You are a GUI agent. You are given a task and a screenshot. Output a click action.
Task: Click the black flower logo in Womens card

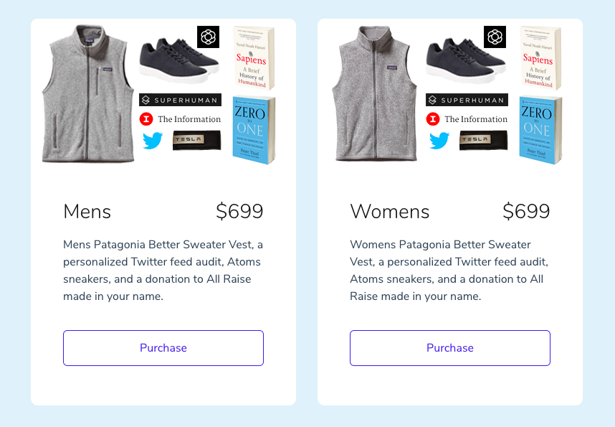pos(495,37)
